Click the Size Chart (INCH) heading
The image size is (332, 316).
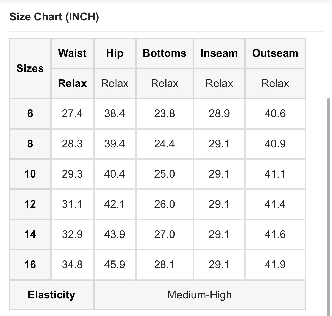coord(54,17)
